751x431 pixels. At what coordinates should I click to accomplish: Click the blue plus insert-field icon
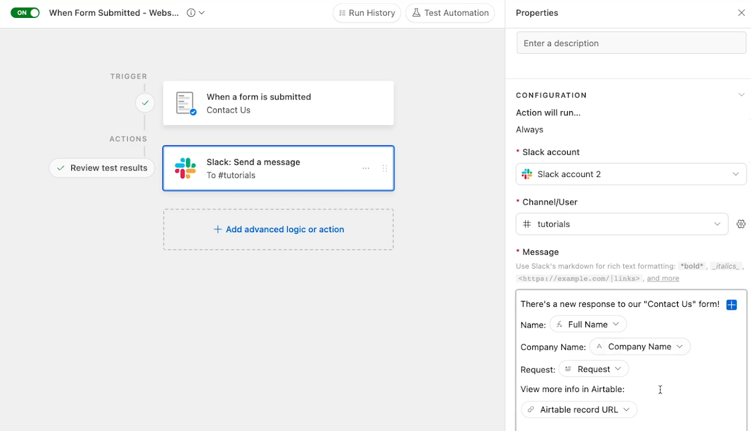coord(731,305)
